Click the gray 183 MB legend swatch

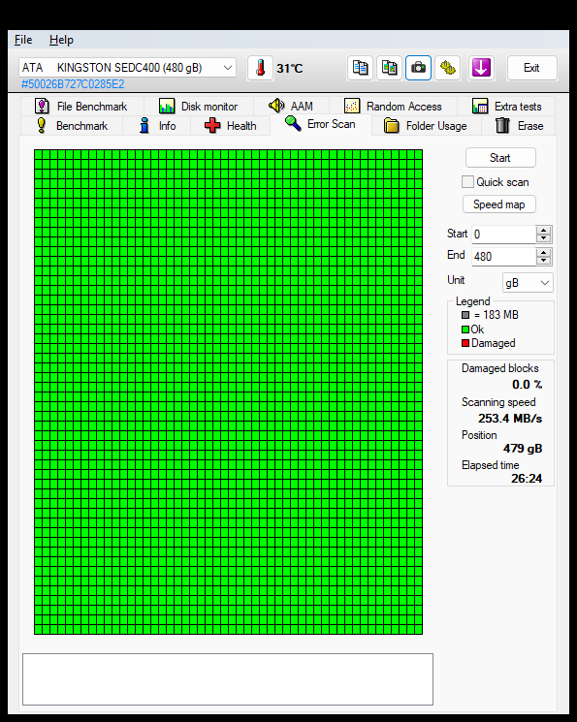pyautogui.click(x=465, y=315)
